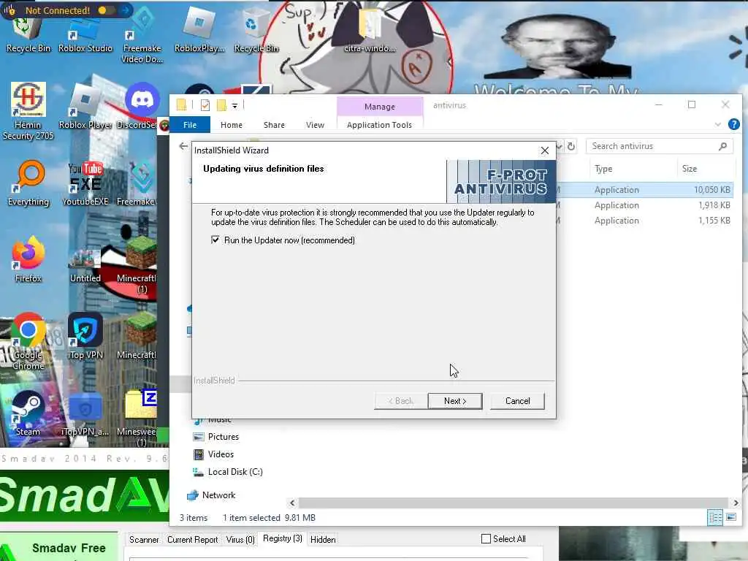Image resolution: width=748 pixels, height=561 pixels.
Task: Select Network in the navigation pane
Action: point(218,495)
